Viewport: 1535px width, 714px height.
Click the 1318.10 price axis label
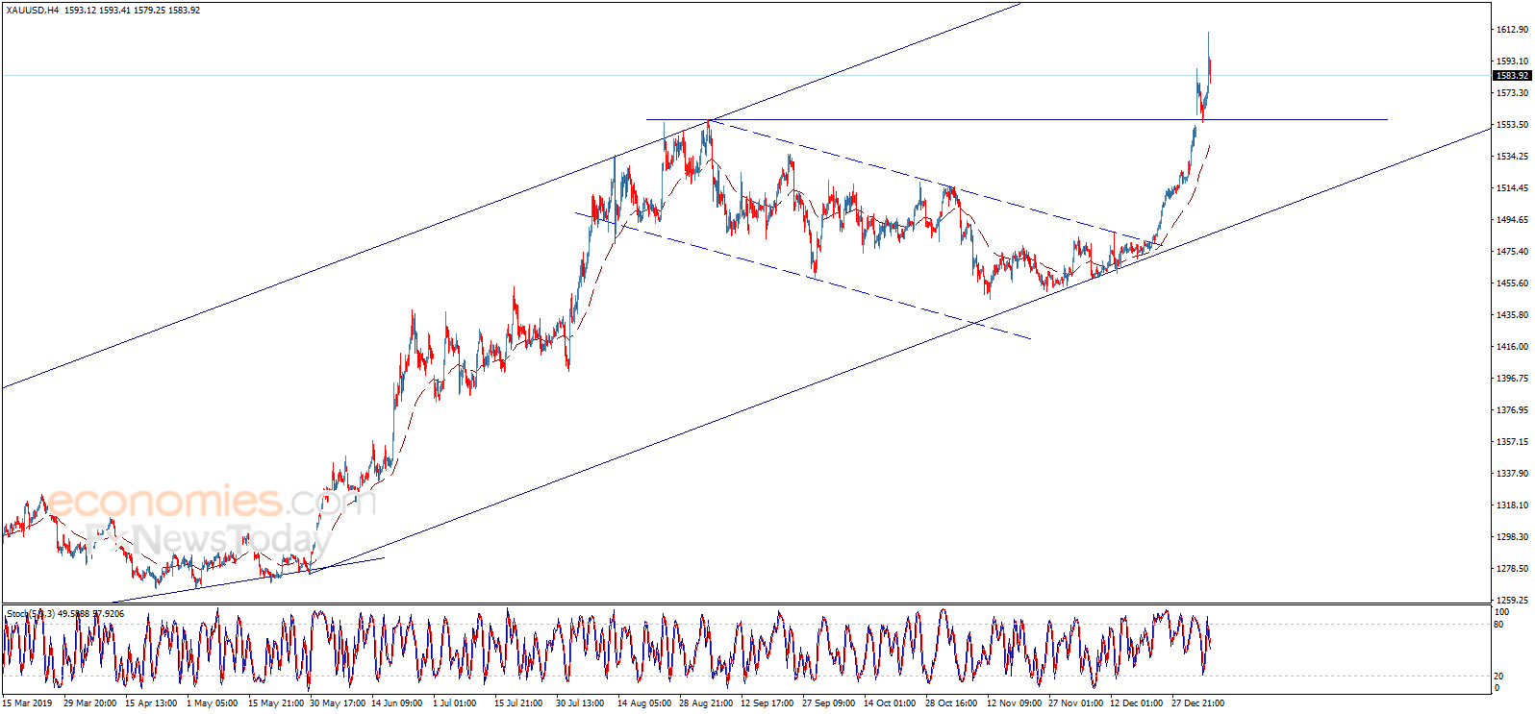coord(1513,505)
